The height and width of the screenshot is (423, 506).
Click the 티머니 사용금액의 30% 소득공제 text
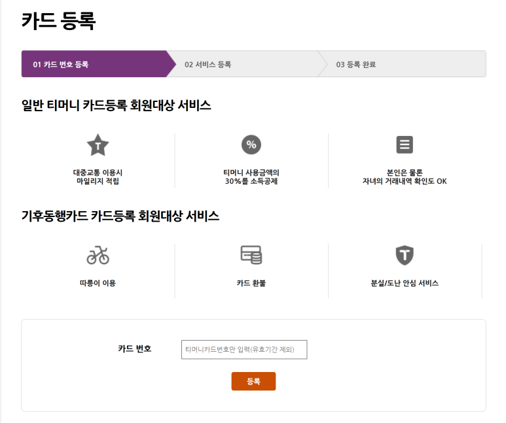[x=251, y=177]
